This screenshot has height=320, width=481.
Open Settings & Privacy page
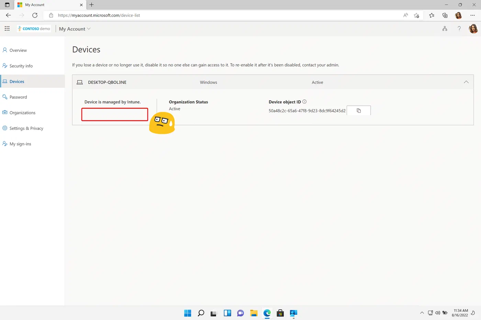pyautogui.click(x=32, y=128)
